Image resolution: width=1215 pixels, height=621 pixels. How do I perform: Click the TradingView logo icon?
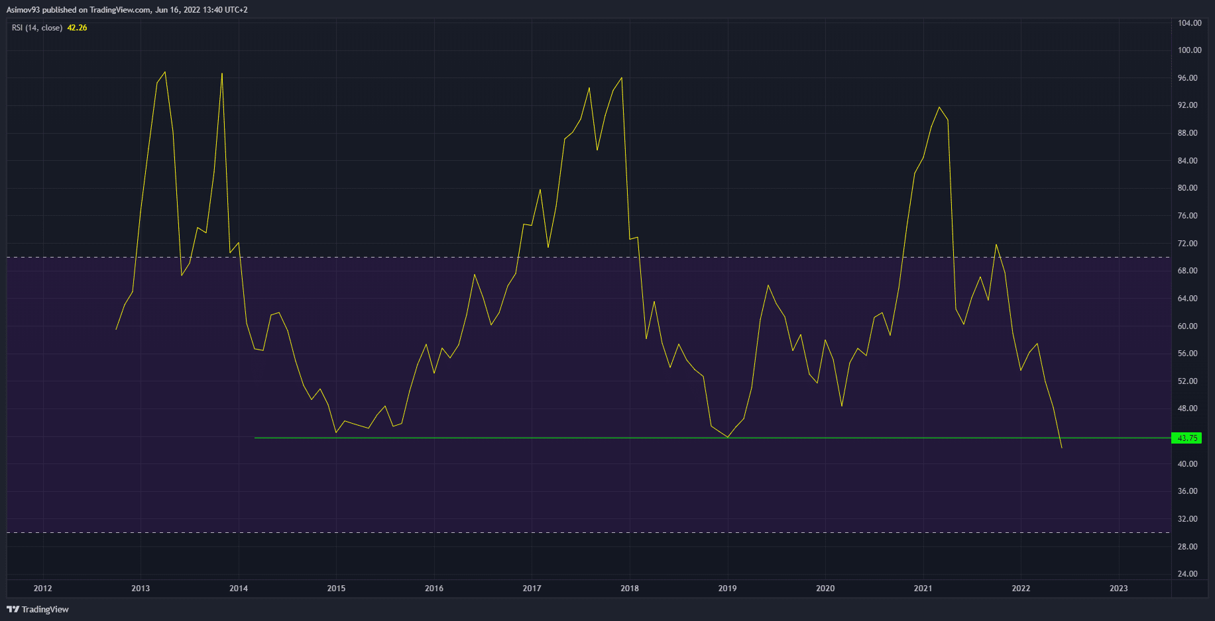(13, 609)
